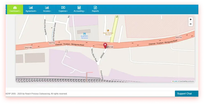Open the Dashboard menu

coord(15,9)
